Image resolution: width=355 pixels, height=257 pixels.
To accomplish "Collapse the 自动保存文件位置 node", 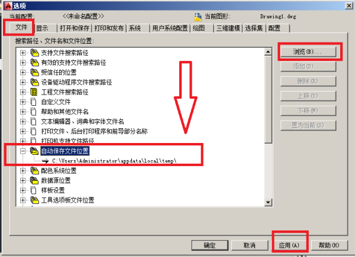I will [22, 151].
